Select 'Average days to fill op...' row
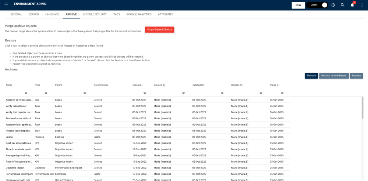The image size is (368, 181). tap(148, 155)
